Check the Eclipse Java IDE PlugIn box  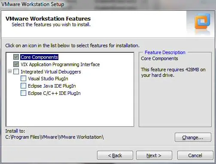tap(23, 86)
